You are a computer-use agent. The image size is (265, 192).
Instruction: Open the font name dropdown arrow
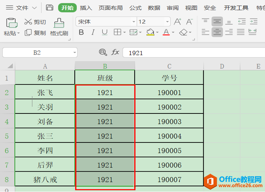pos(134,21)
